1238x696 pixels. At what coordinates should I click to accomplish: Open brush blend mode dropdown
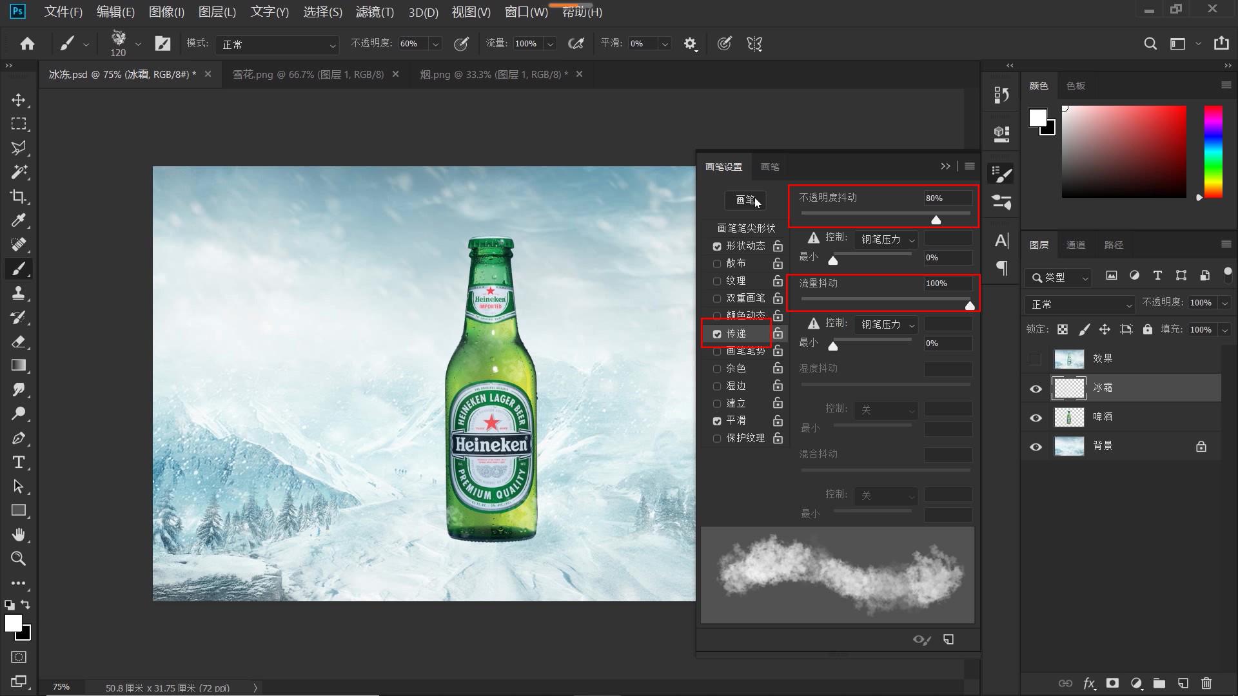click(277, 44)
